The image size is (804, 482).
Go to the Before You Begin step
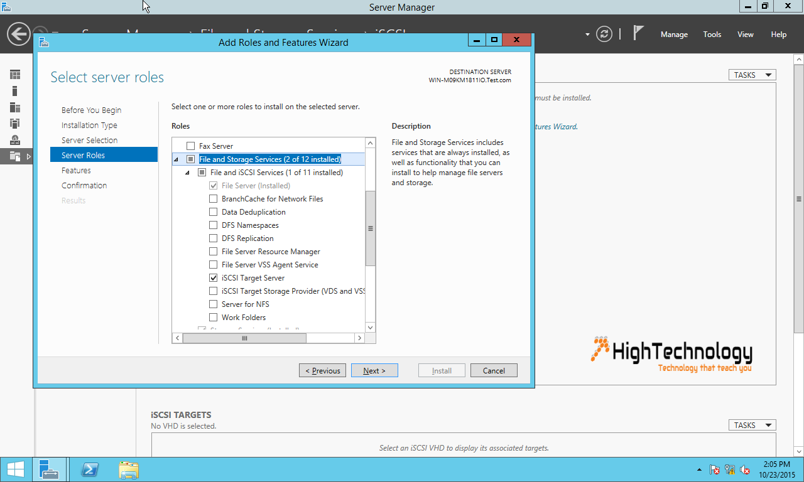tap(91, 110)
